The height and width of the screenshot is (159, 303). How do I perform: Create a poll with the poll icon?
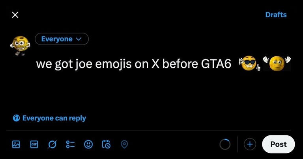point(70,144)
